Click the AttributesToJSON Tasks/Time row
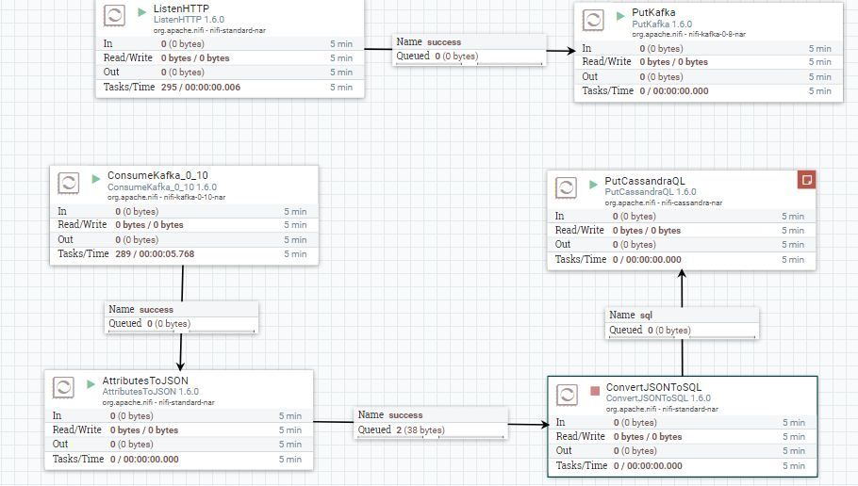The height and width of the screenshot is (486, 858). [179, 460]
